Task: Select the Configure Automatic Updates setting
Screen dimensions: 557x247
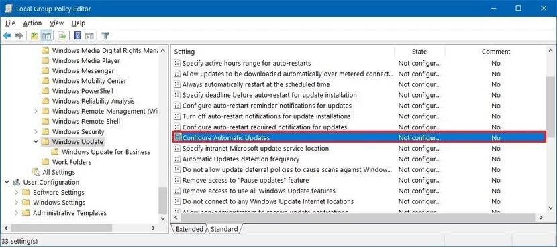Action: pos(359,137)
